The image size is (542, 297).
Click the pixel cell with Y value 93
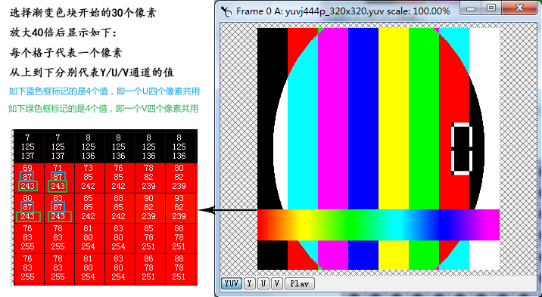pos(180,208)
